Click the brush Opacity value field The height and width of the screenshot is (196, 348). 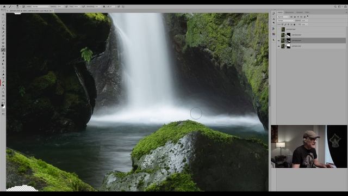coord(59,7)
